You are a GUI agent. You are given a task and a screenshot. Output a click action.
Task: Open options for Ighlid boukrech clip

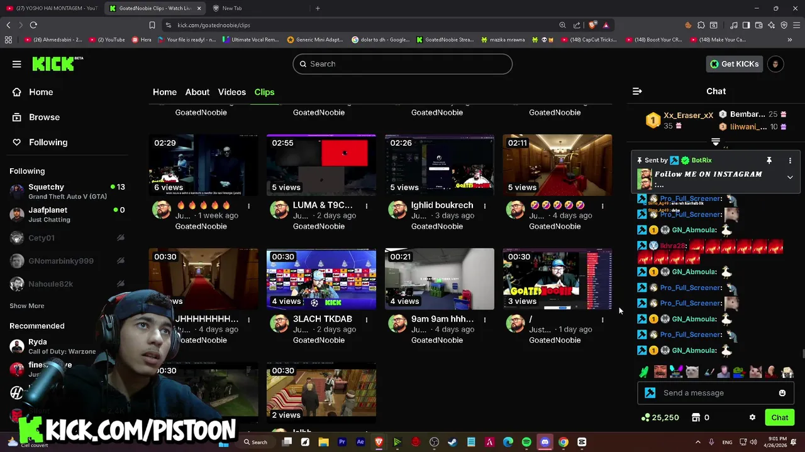click(485, 206)
